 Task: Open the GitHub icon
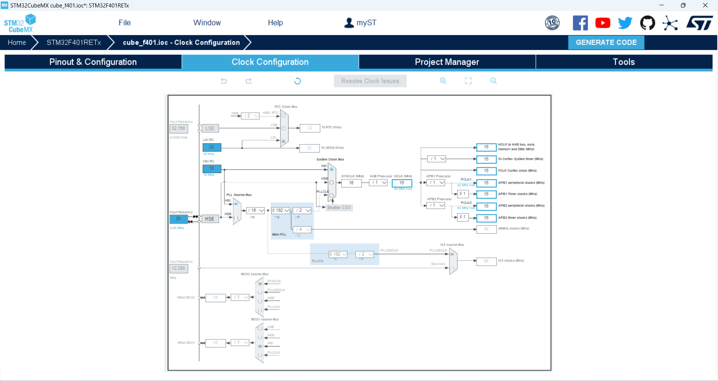[x=647, y=23]
